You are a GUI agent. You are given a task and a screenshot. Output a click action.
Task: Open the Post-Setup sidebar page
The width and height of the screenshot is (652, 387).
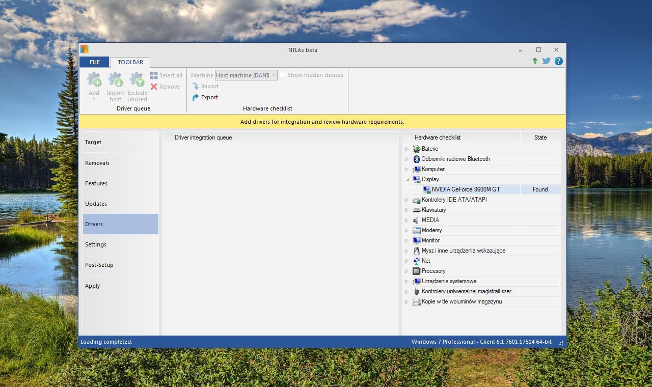(121, 265)
